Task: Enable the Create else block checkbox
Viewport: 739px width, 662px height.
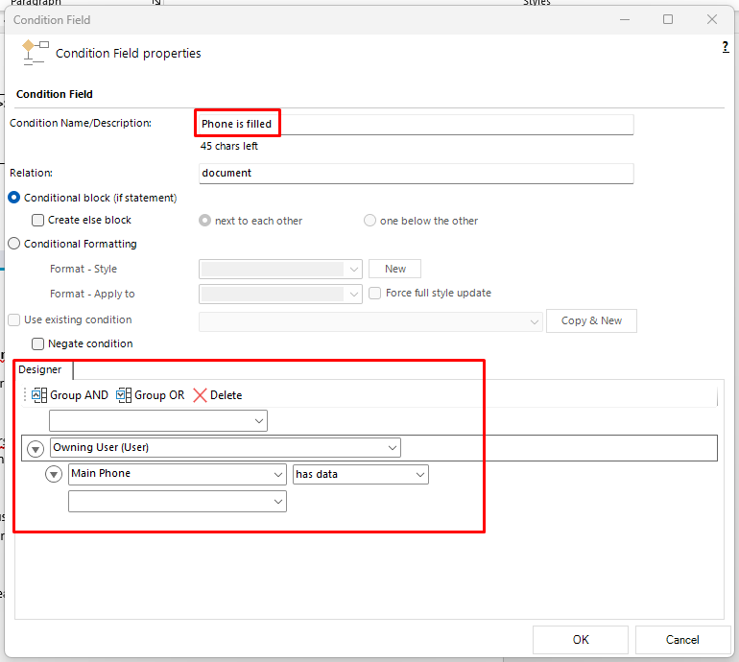Action: click(37, 220)
